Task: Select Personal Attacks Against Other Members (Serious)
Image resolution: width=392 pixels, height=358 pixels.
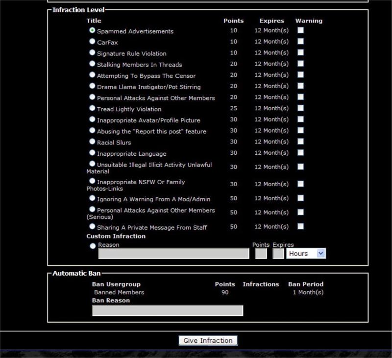Action: point(92,209)
